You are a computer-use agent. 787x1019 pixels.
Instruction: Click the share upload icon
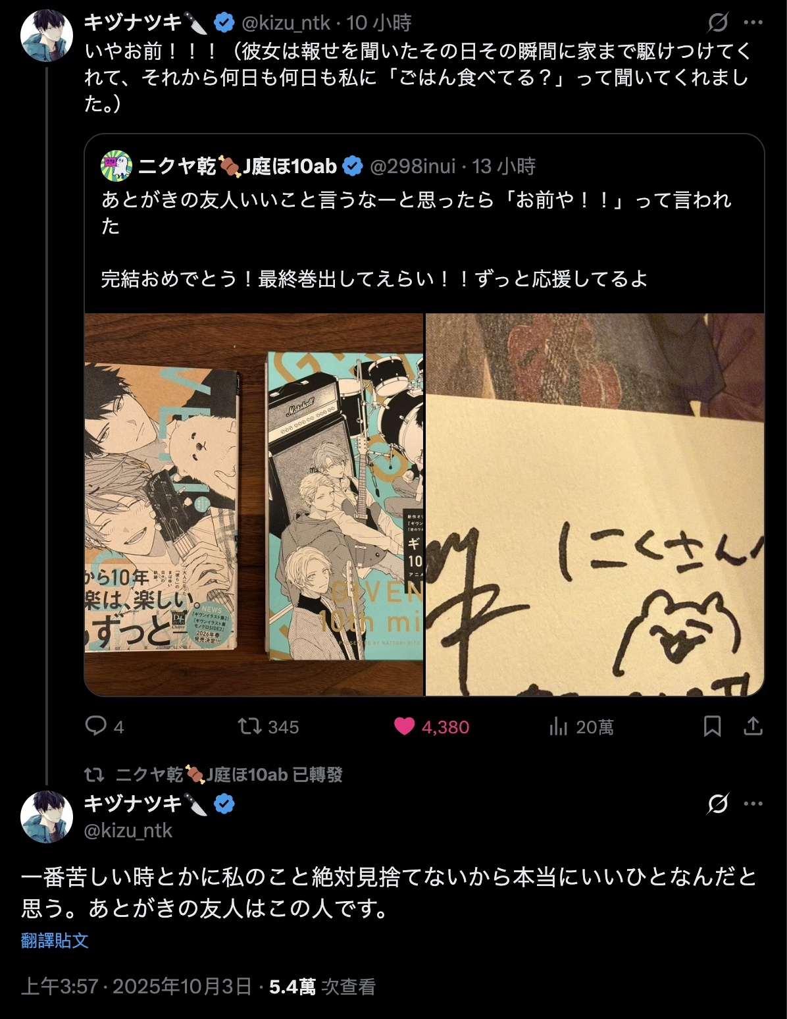point(753,727)
